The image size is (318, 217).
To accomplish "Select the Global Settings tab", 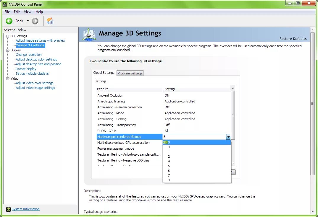I will pos(104,73).
